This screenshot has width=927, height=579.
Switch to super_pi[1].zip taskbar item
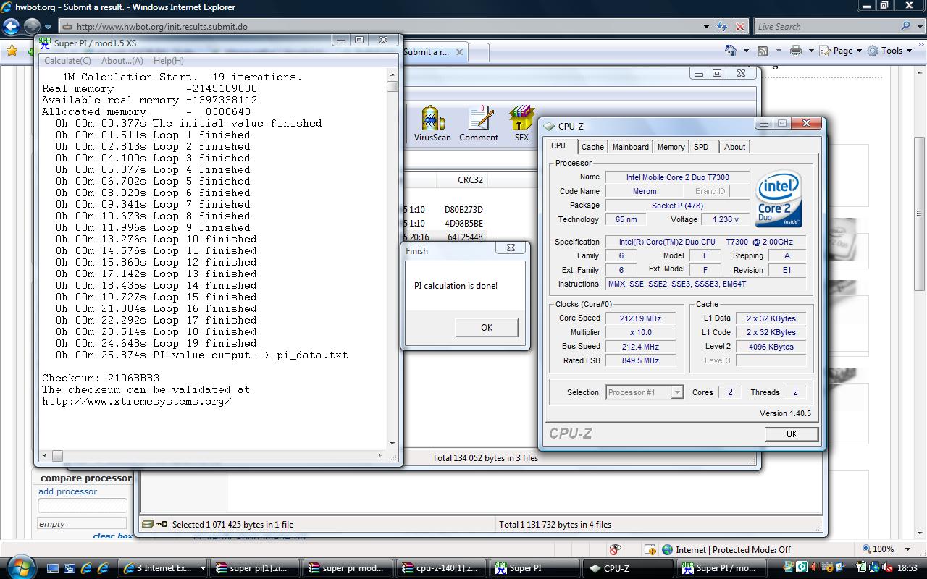(254, 568)
